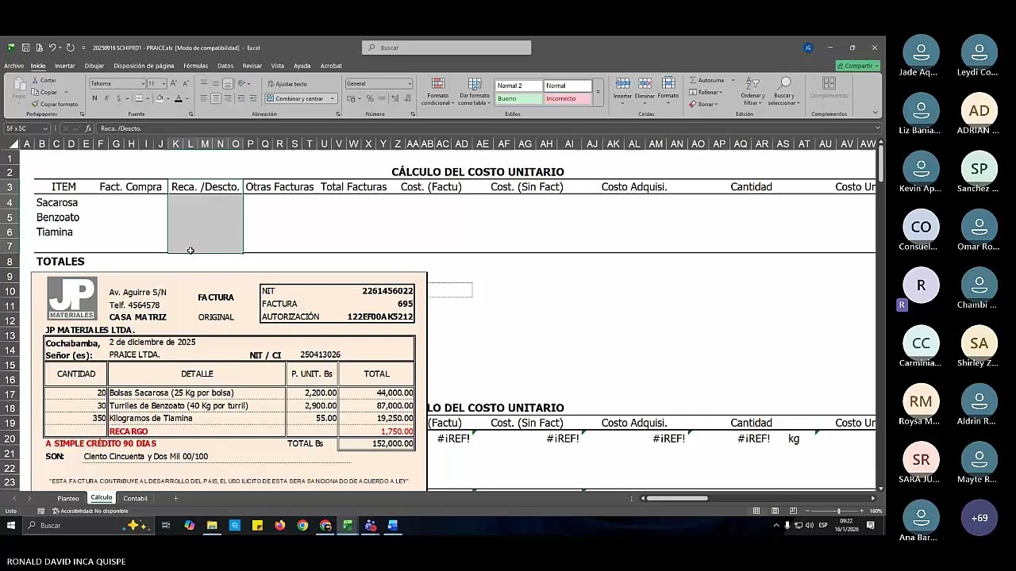The height and width of the screenshot is (571, 1016).
Task: Open Combinar y centrar dropdown arrow
Action: (x=332, y=98)
